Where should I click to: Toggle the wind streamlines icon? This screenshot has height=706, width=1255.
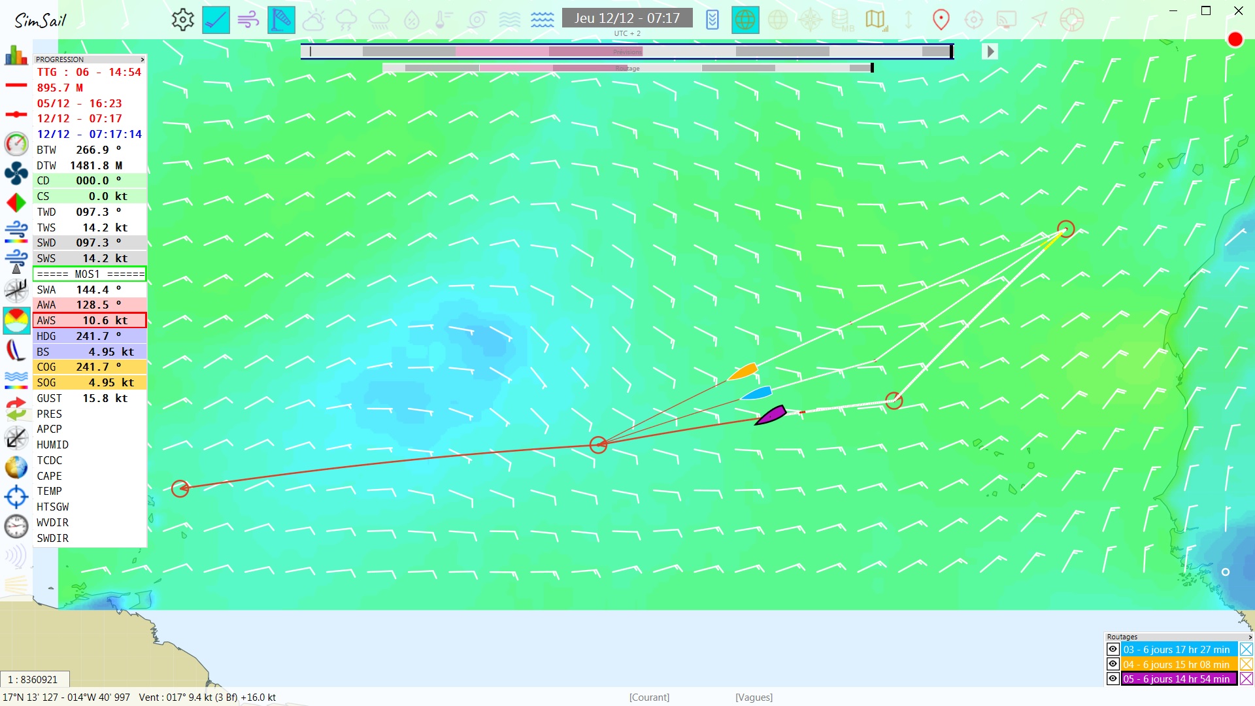pos(248,20)
